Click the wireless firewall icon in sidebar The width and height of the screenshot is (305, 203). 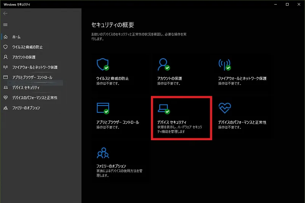tap(6, 67)
